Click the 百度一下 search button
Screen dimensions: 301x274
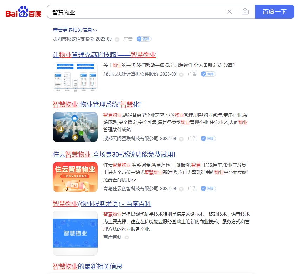coord(275,12)
